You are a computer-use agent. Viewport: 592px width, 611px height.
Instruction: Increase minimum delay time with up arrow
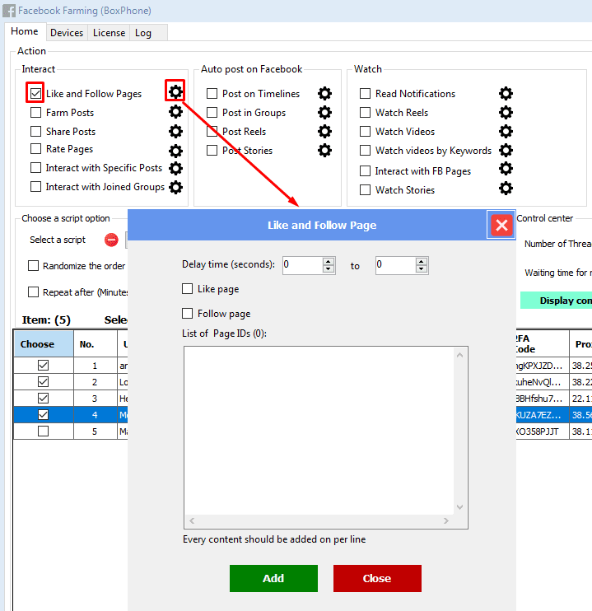(329, 262)
